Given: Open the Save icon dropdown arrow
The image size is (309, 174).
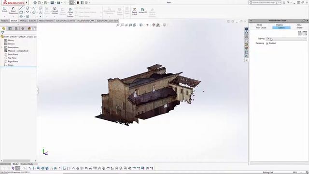Looking at the screenshot, I should click(x=55, y=2).
